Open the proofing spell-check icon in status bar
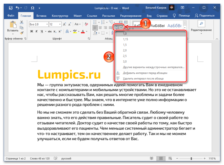The image size is (224, 165). (x=55, y=158)
